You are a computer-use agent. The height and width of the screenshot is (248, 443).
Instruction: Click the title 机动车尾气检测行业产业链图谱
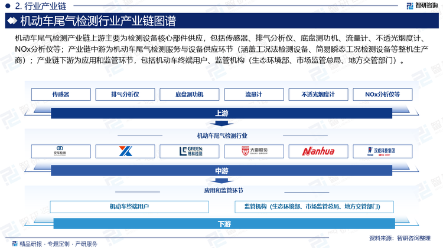(x=98, y=21)
